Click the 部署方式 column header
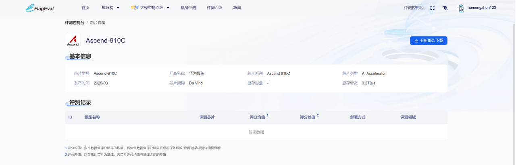 (x=358, y=117)
